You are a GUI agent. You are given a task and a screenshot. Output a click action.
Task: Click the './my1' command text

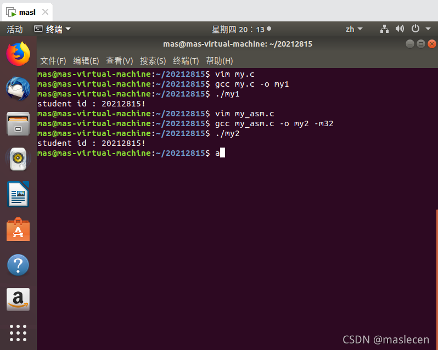click(x=227, y=94)
